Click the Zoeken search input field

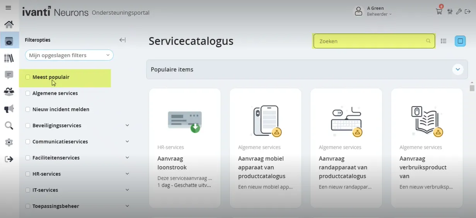[x=374, y=41]
